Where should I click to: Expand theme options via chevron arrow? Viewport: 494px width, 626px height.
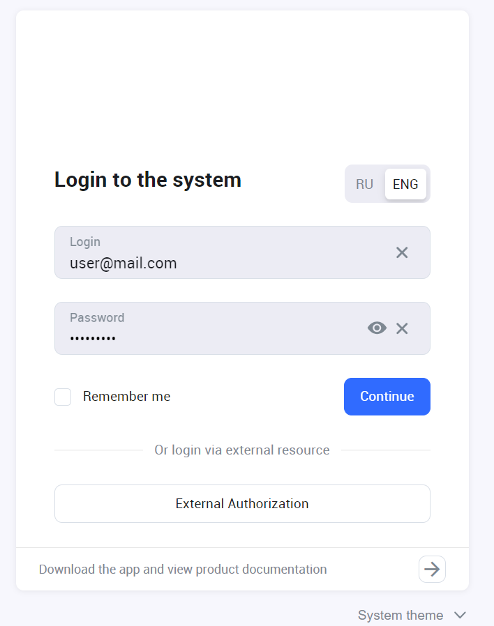[460, 615]
